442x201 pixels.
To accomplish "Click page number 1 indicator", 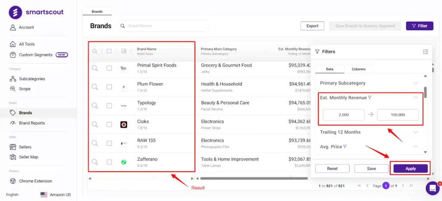I will click(385, 186).
